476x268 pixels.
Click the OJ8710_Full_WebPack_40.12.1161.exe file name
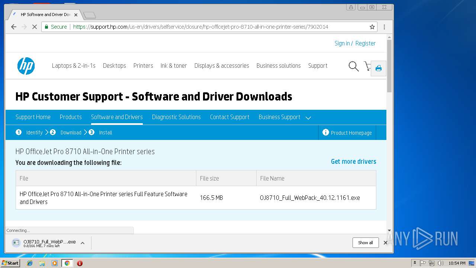pos(310,198)
